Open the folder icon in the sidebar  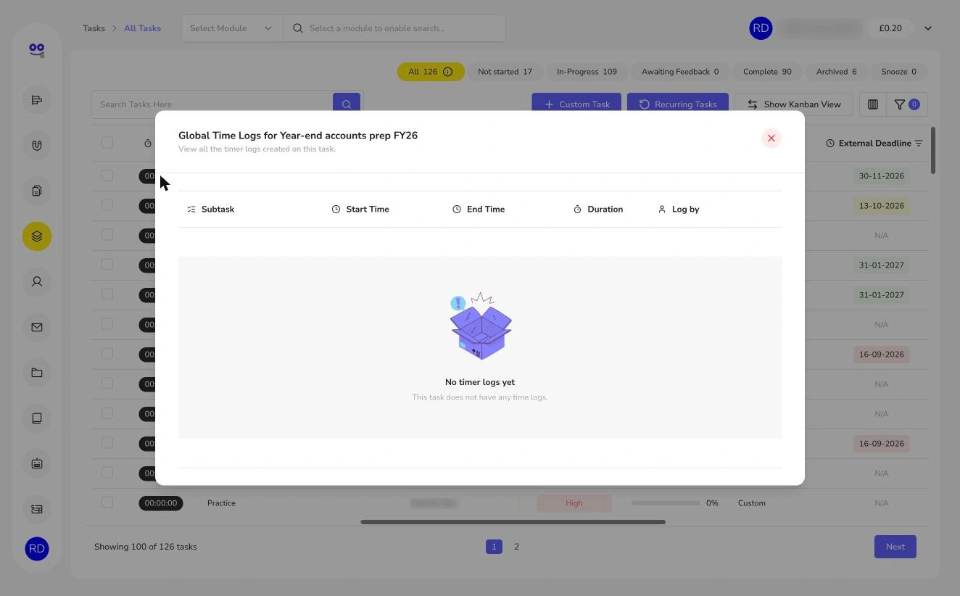pos(37,373)
